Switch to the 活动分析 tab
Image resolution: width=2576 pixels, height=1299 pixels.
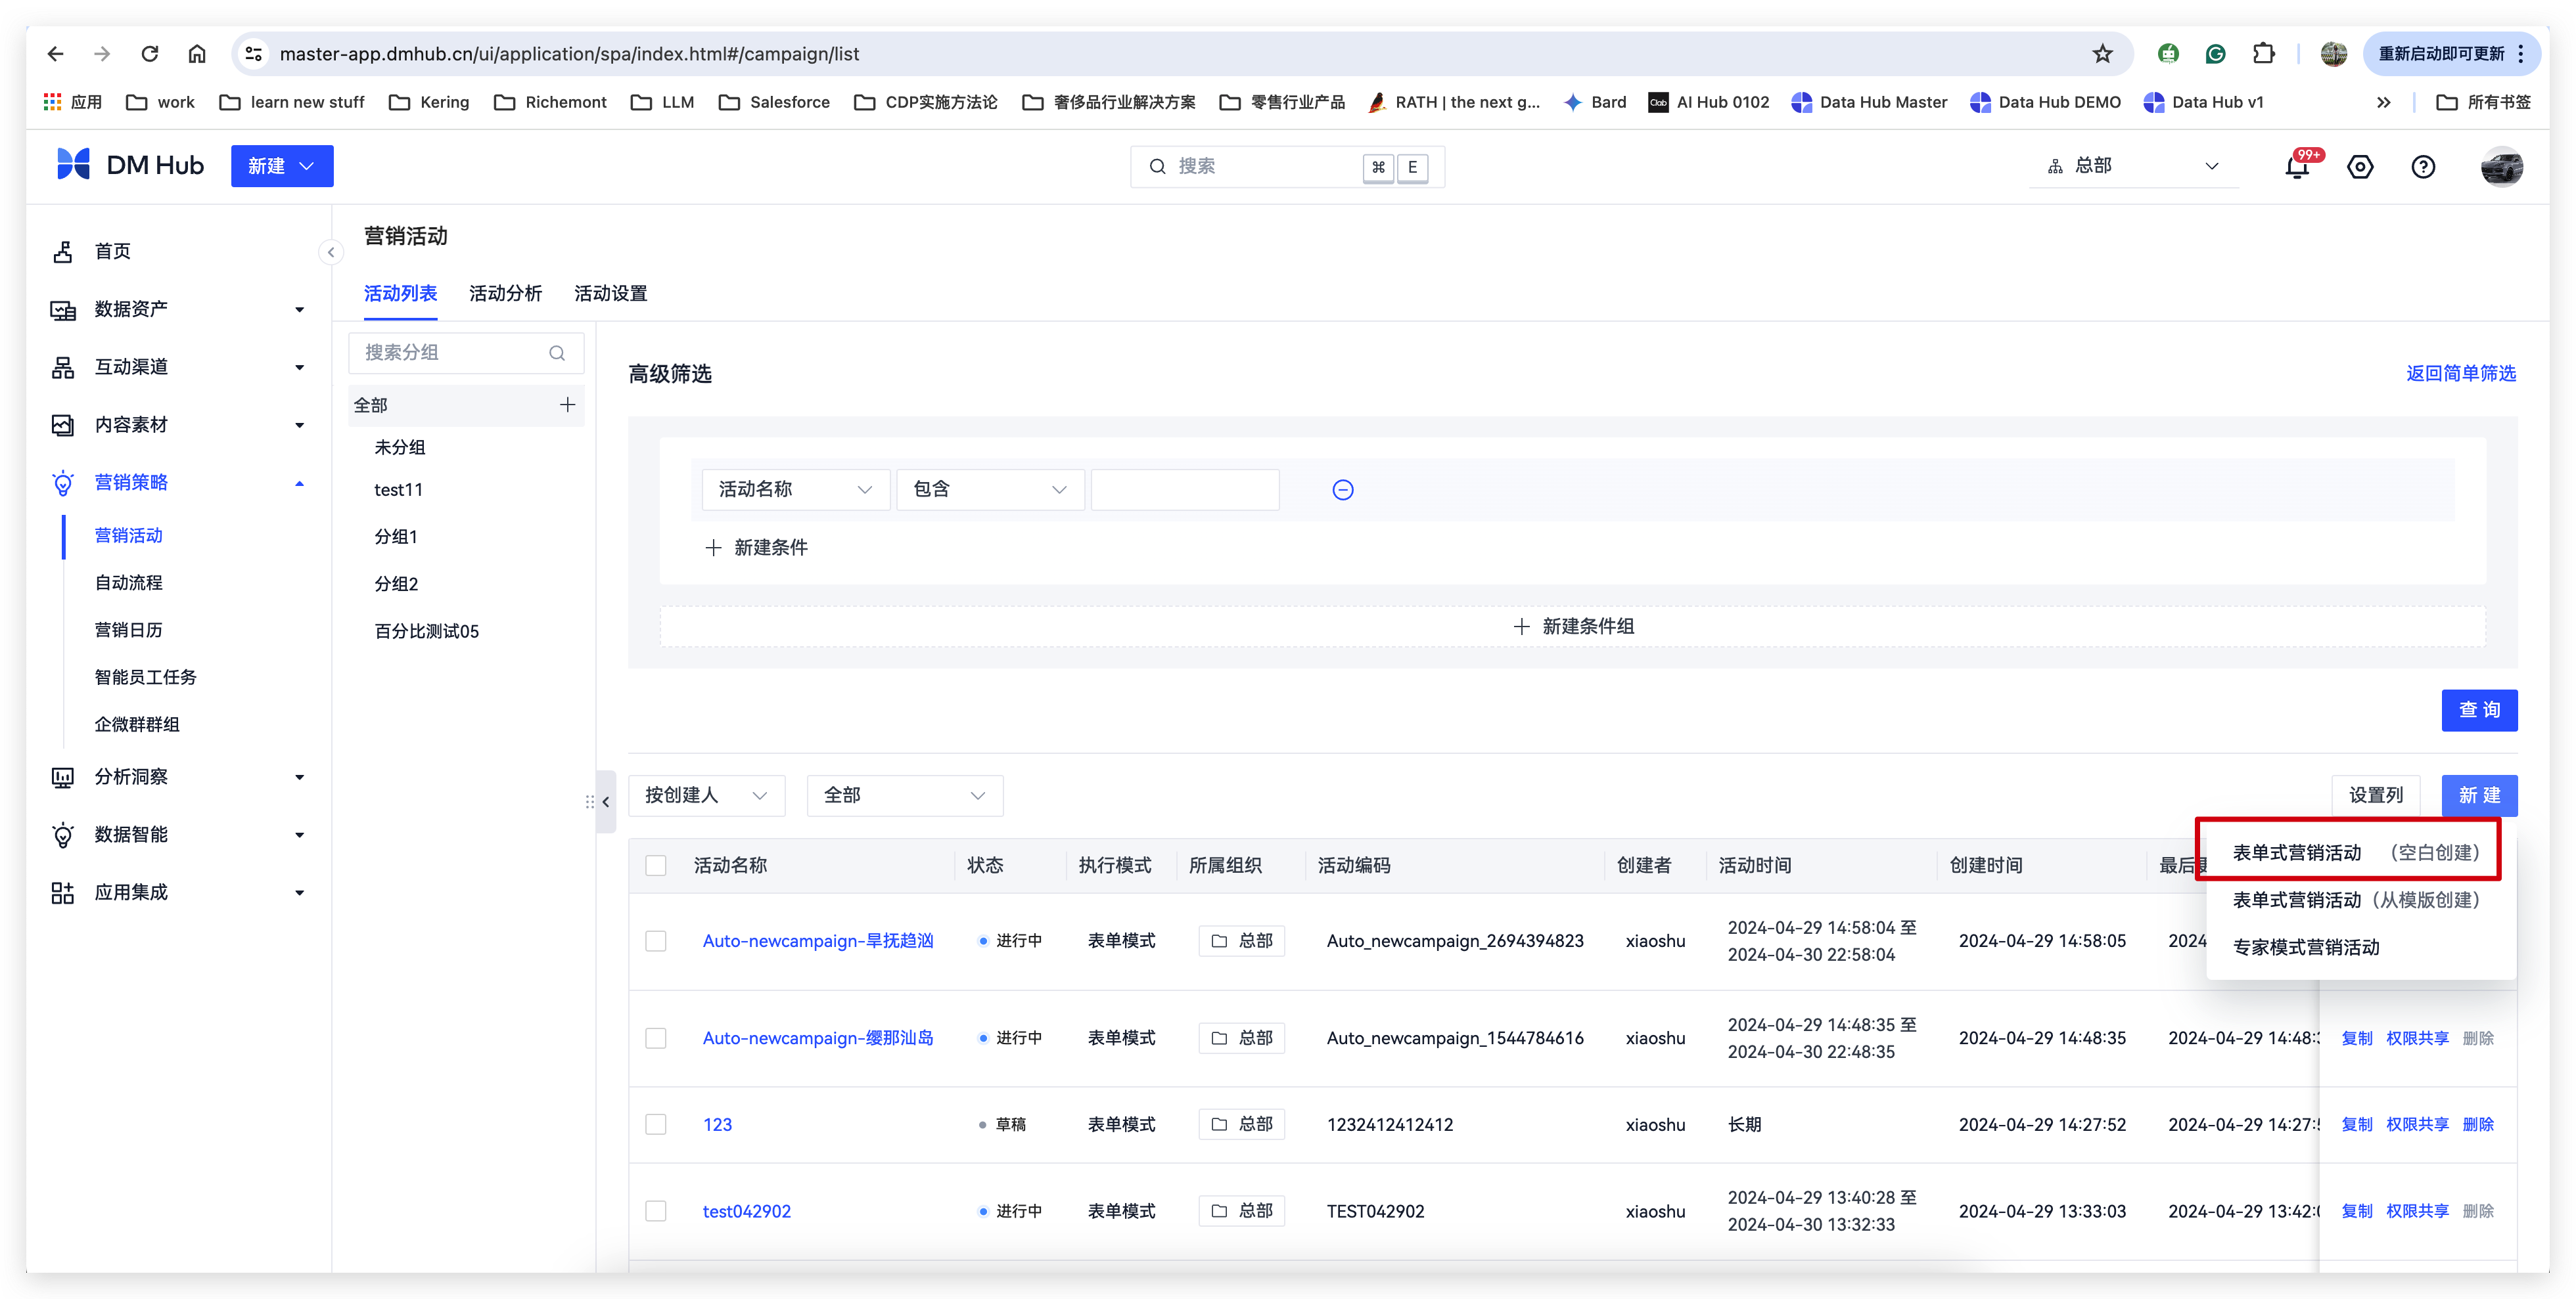(x=505, y=294)
